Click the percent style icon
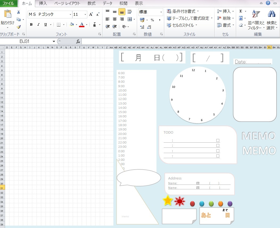The height and width of the screenshot is (228, 280). [152, 20]
